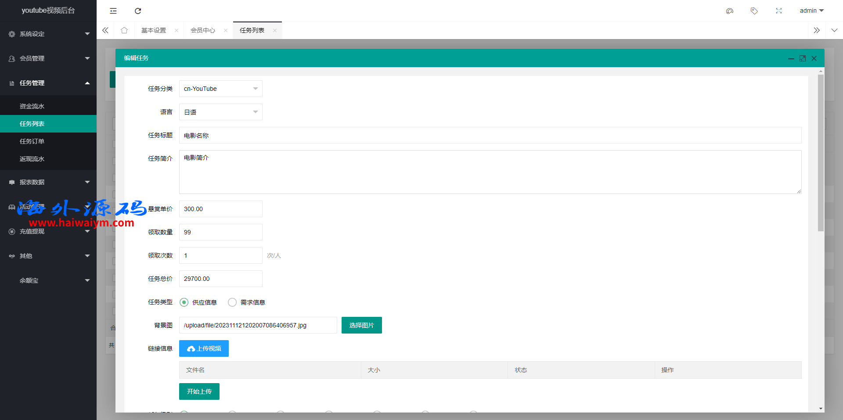Viewport: 843px width, 420px height.
Task: Click the 选择图片 button
Action: [361, 325]
